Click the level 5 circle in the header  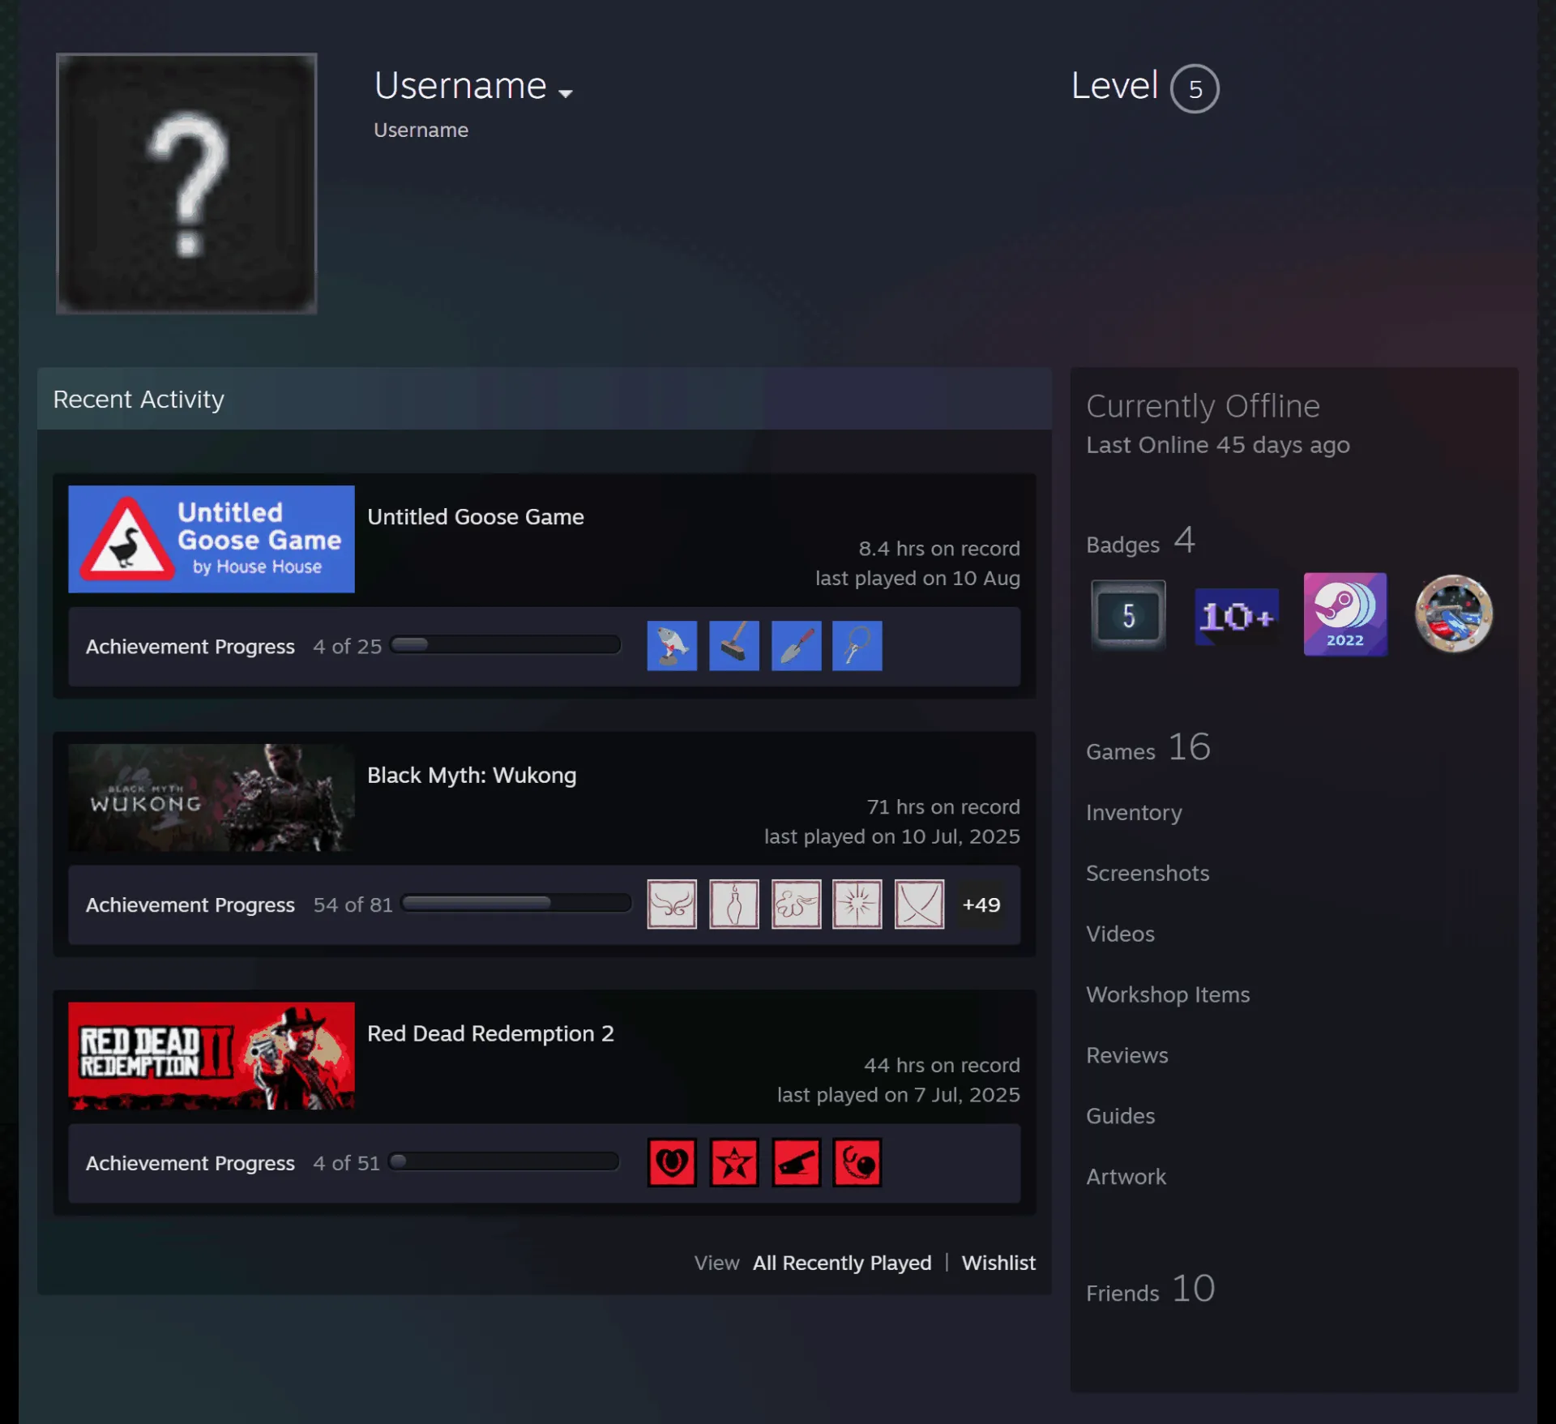click(x=1195, y=88)
